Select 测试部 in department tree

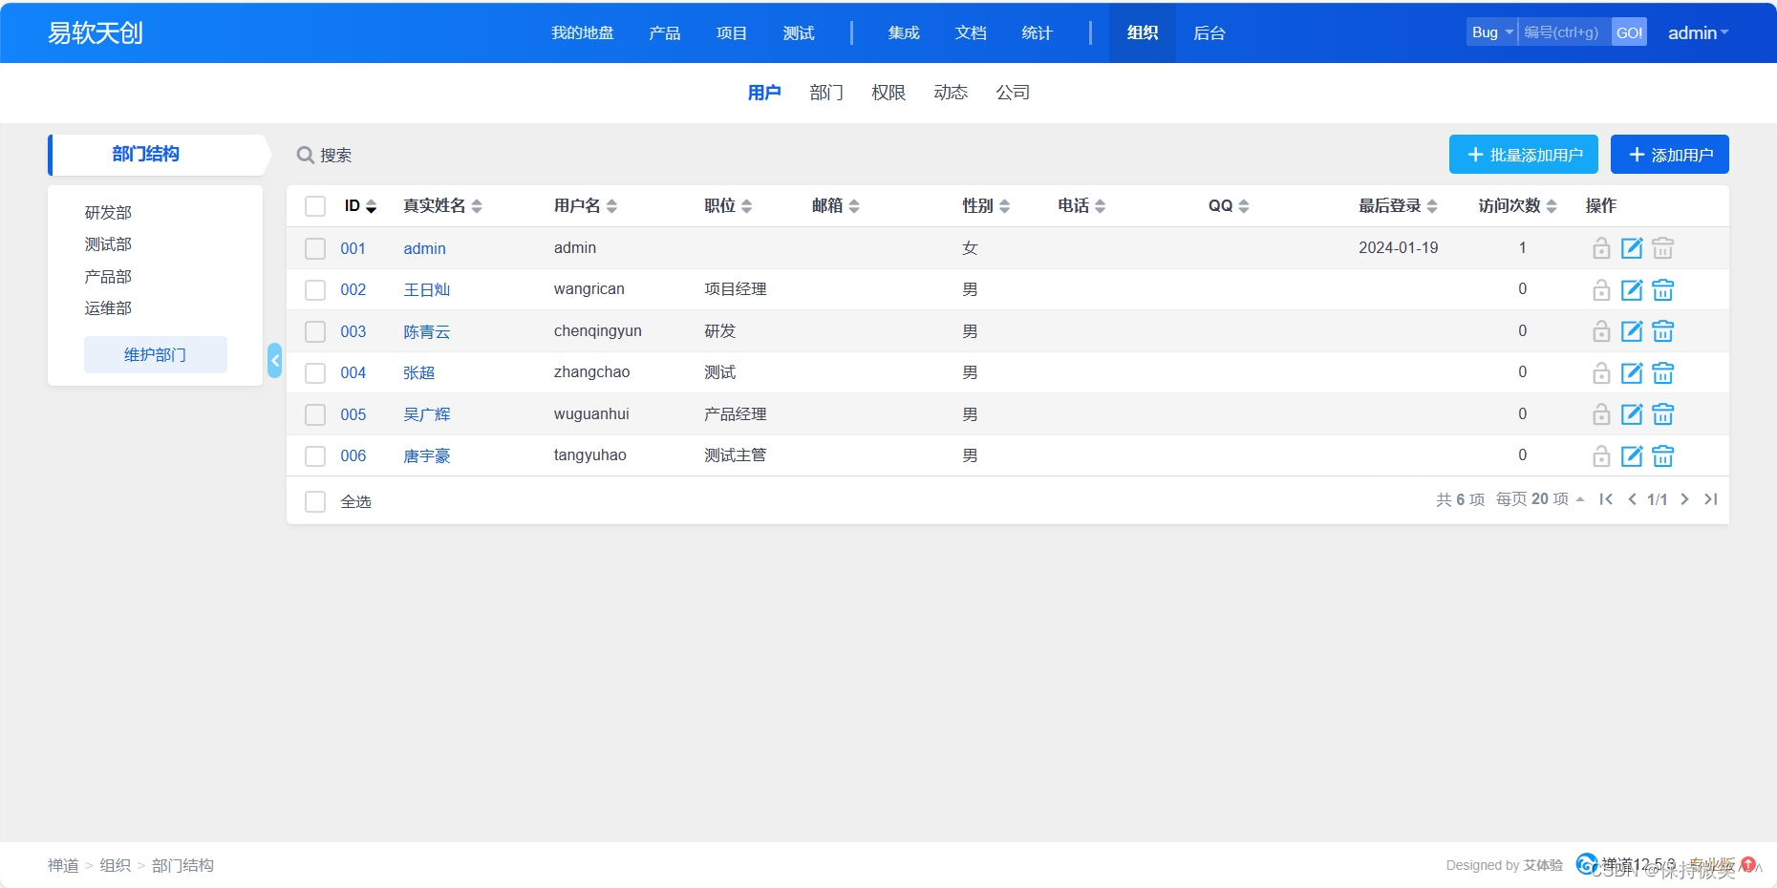[108, 244]
